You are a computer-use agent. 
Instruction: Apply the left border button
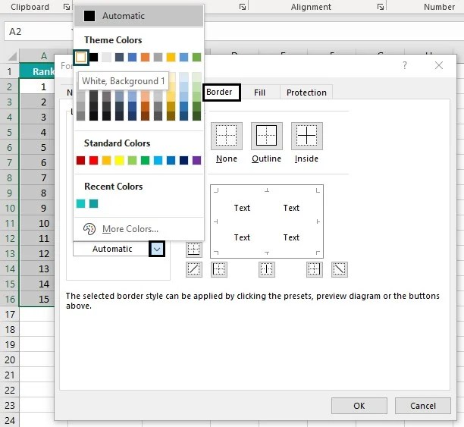point(219,269)
